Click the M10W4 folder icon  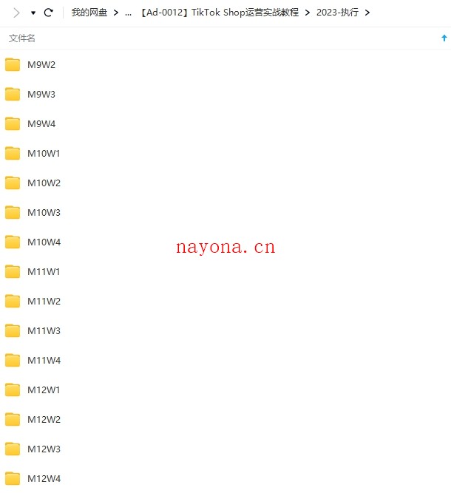13,242
